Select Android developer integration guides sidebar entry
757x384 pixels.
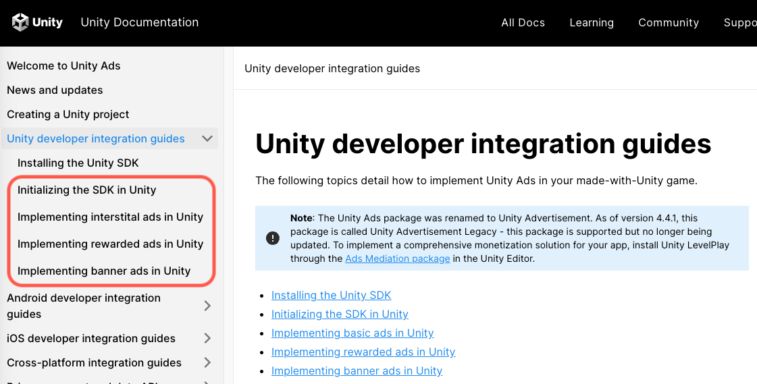(x=84, y=306)
